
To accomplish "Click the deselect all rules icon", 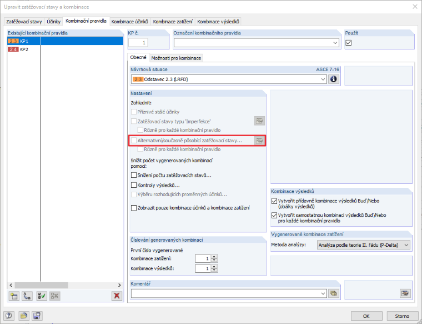I will (54, 296).
